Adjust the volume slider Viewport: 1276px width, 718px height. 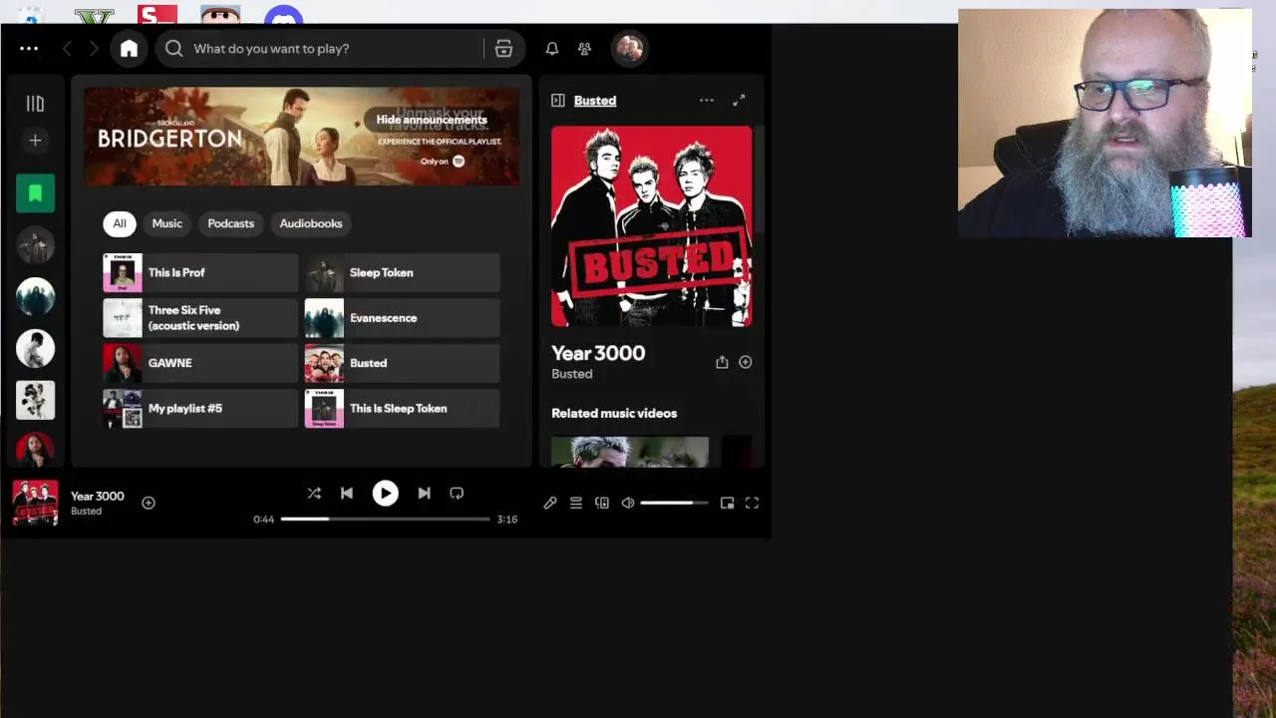click(674, 503)
